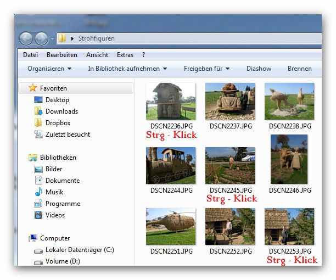The height and width of the screenshot is (280, 336).
Task: Select Lokaler Datenträger (C:) drive
Action: point(79,250)
